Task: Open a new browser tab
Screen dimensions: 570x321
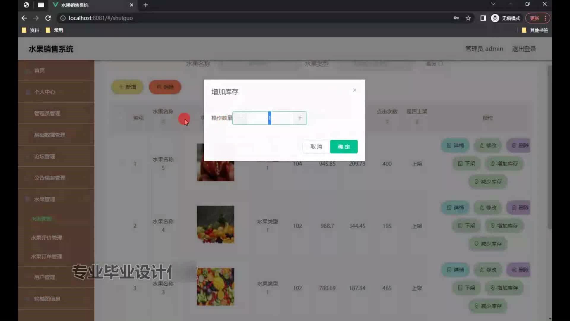Action: pyautogui.click(x=145, y=5)
